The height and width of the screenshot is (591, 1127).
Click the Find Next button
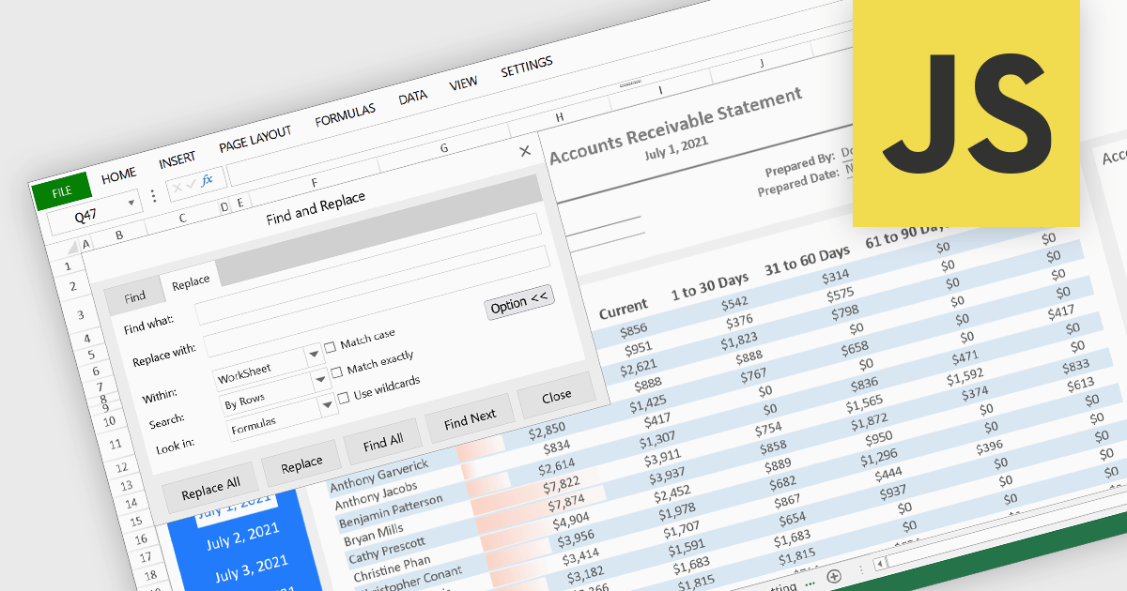469,420
